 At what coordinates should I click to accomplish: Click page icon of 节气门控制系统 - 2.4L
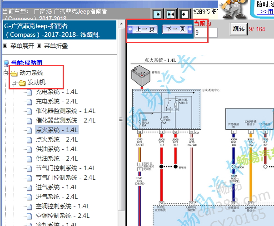point(30,178)
